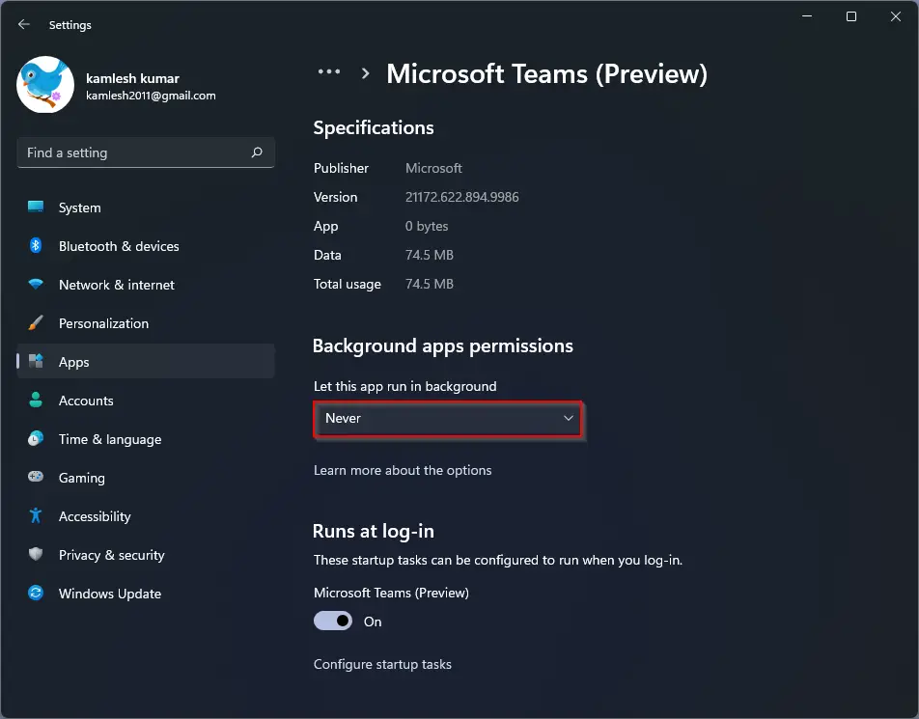Screen dimensions: 919x719
Task: Click the kamlesh2011@gmail.com email
Action: (x=151, y=96)
